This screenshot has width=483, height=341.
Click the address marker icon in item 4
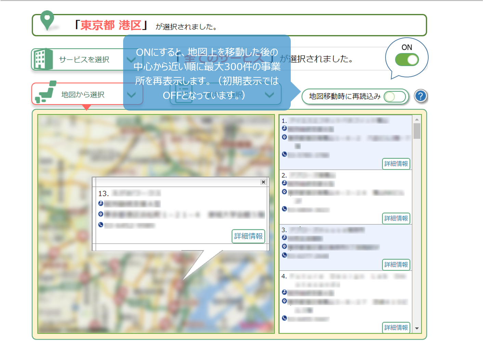point(284,301)
